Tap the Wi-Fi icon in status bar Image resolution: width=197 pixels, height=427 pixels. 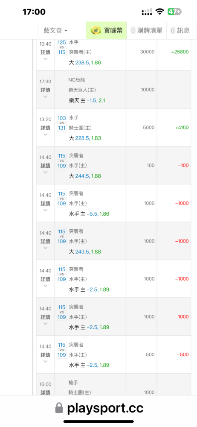(x=160, y=12)
